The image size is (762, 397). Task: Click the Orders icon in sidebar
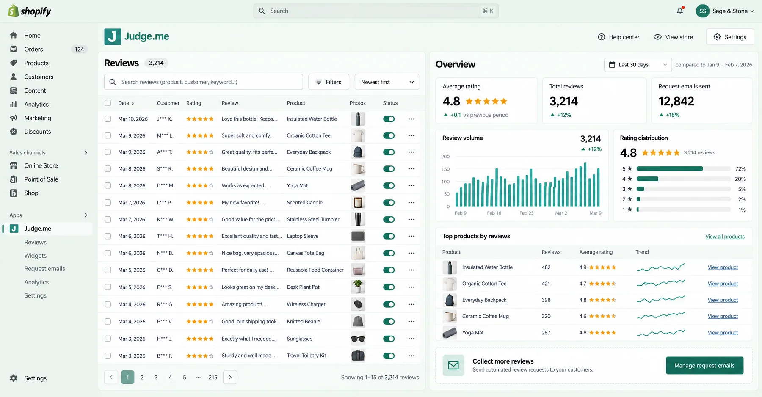click(x=14, y=49)
